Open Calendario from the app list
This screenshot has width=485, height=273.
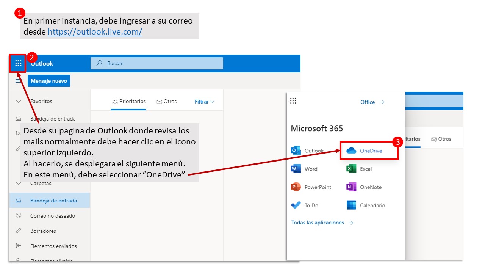pos(366,205)
